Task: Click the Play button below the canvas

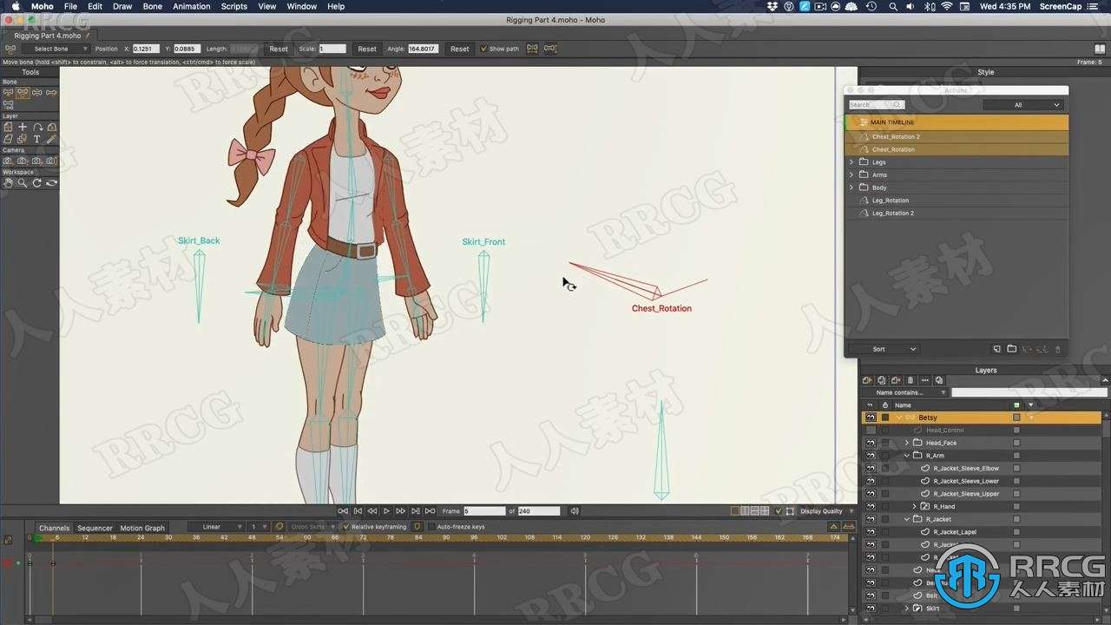Action: [x=387, y=511]
